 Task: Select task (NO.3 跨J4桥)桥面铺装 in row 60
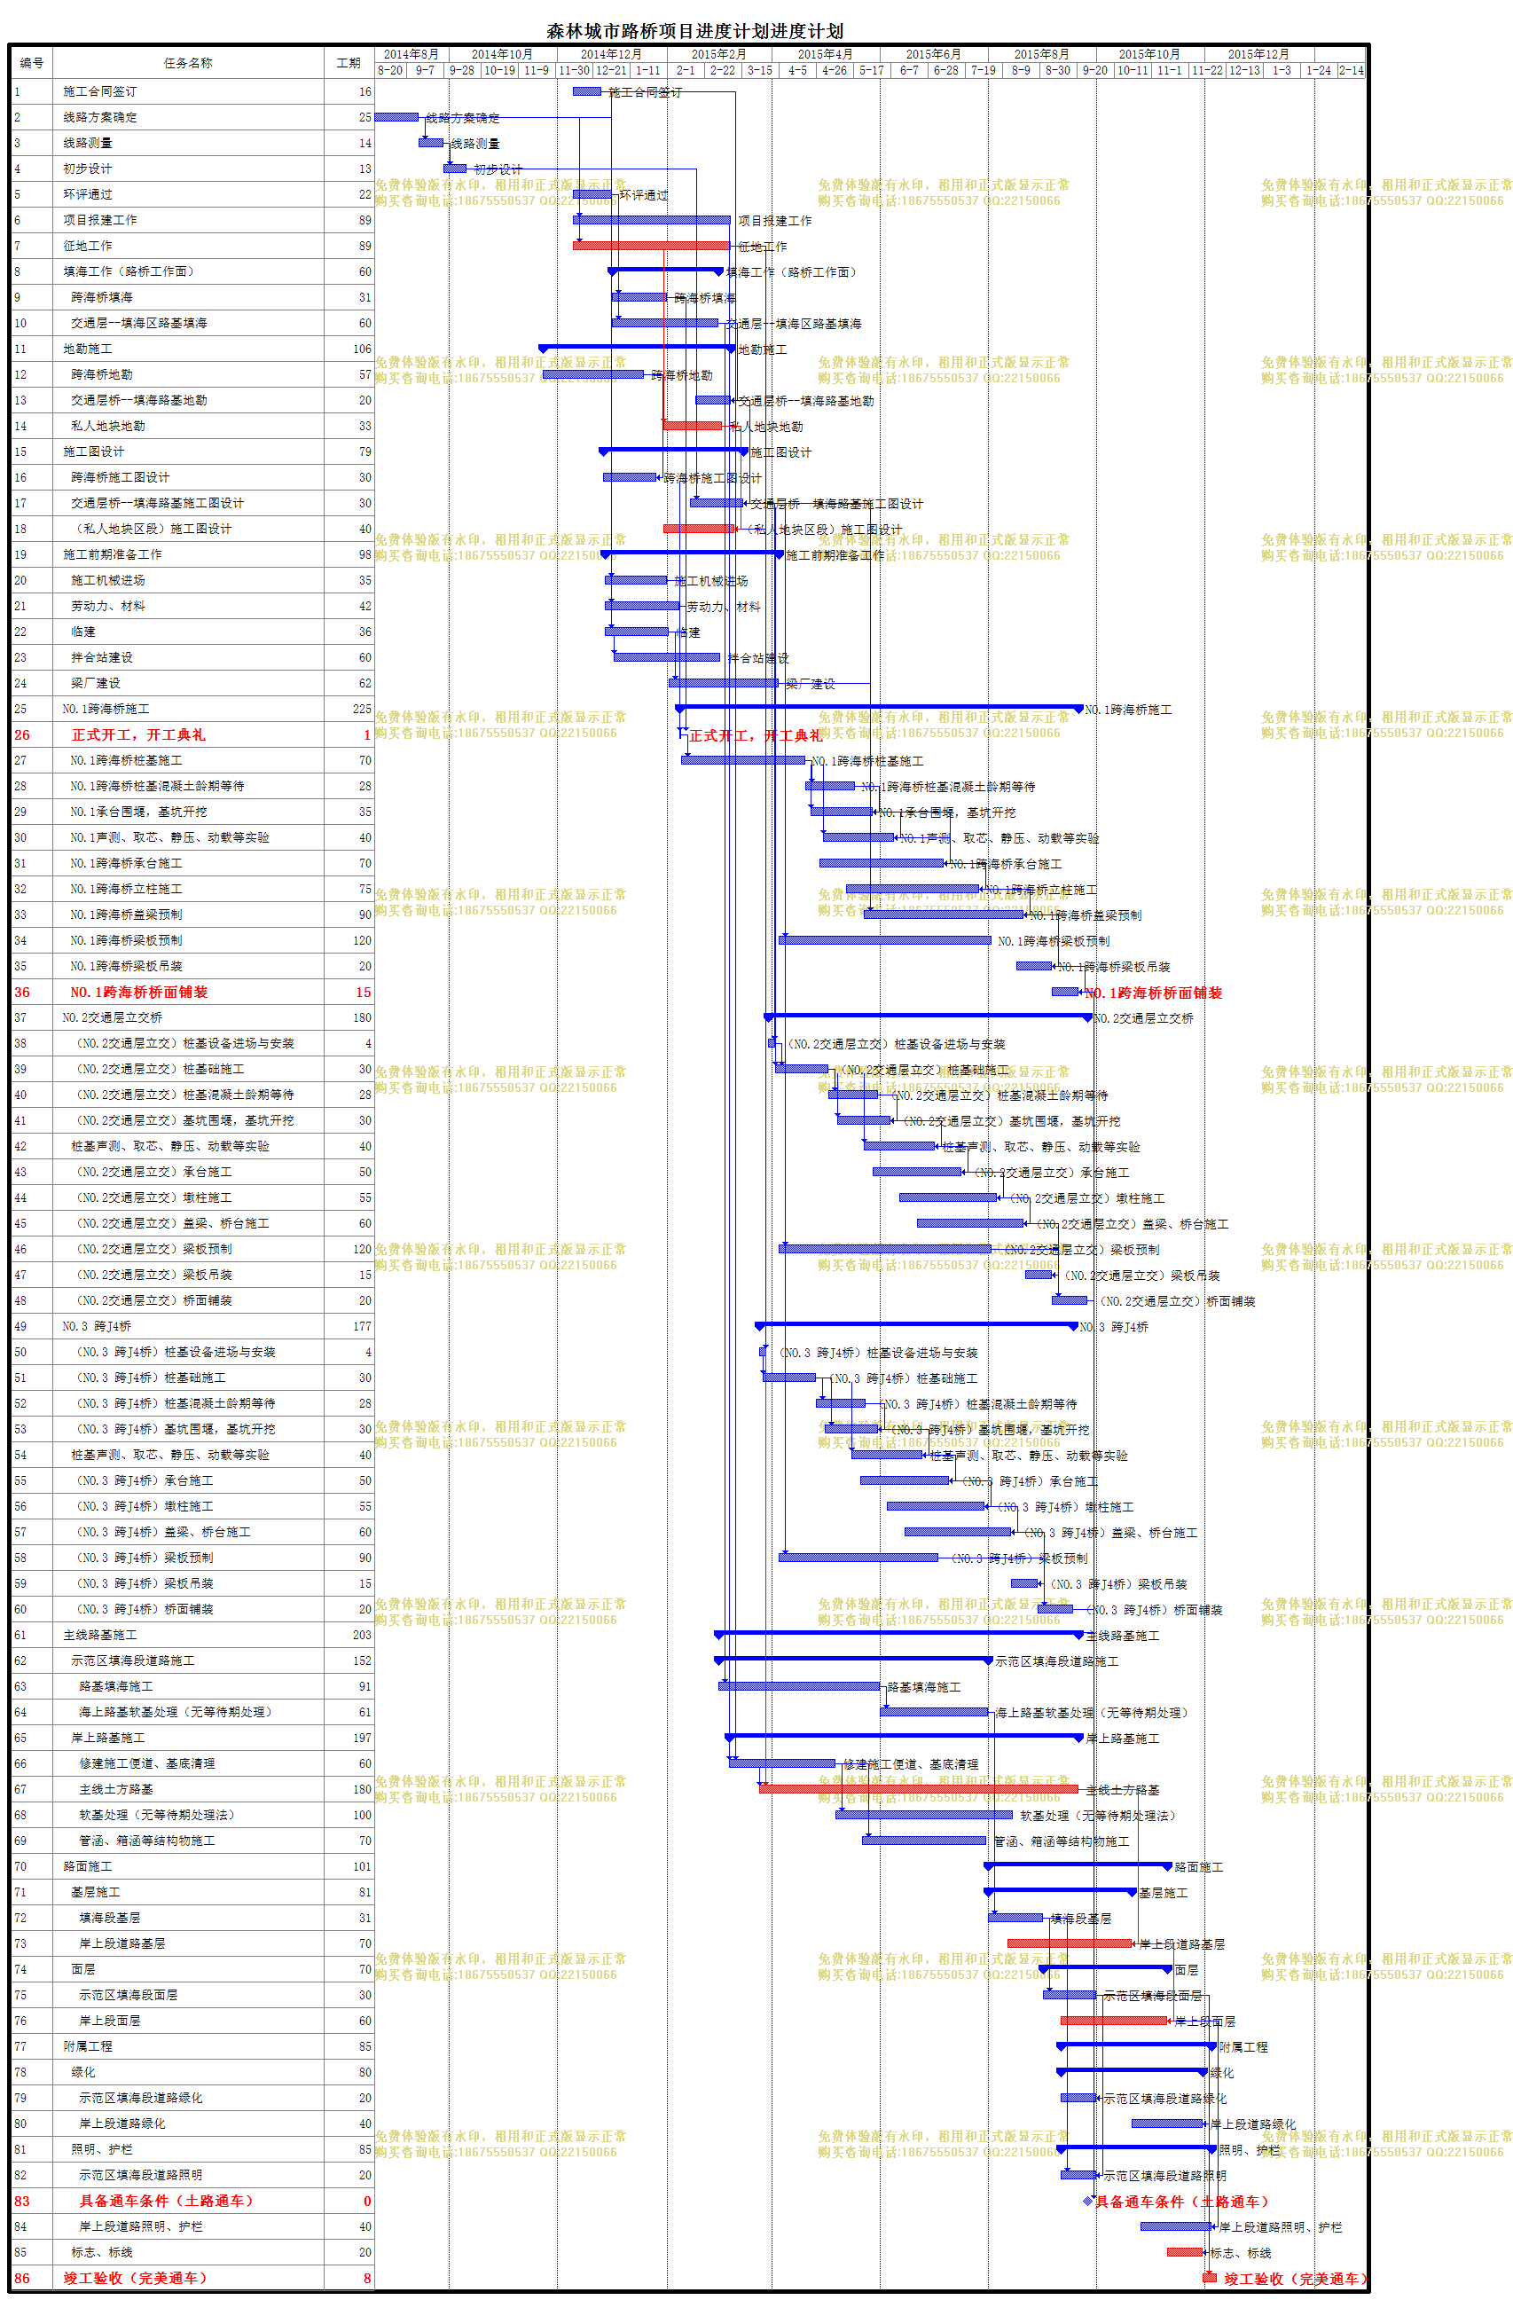145,1609
